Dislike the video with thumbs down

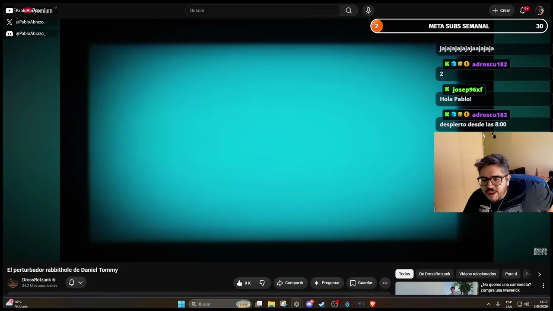click(262, 283)
